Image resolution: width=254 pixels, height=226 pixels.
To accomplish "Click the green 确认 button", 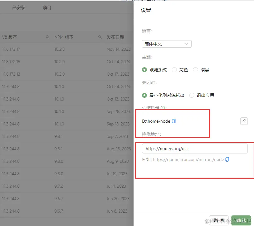I will [x=241, y=220].
